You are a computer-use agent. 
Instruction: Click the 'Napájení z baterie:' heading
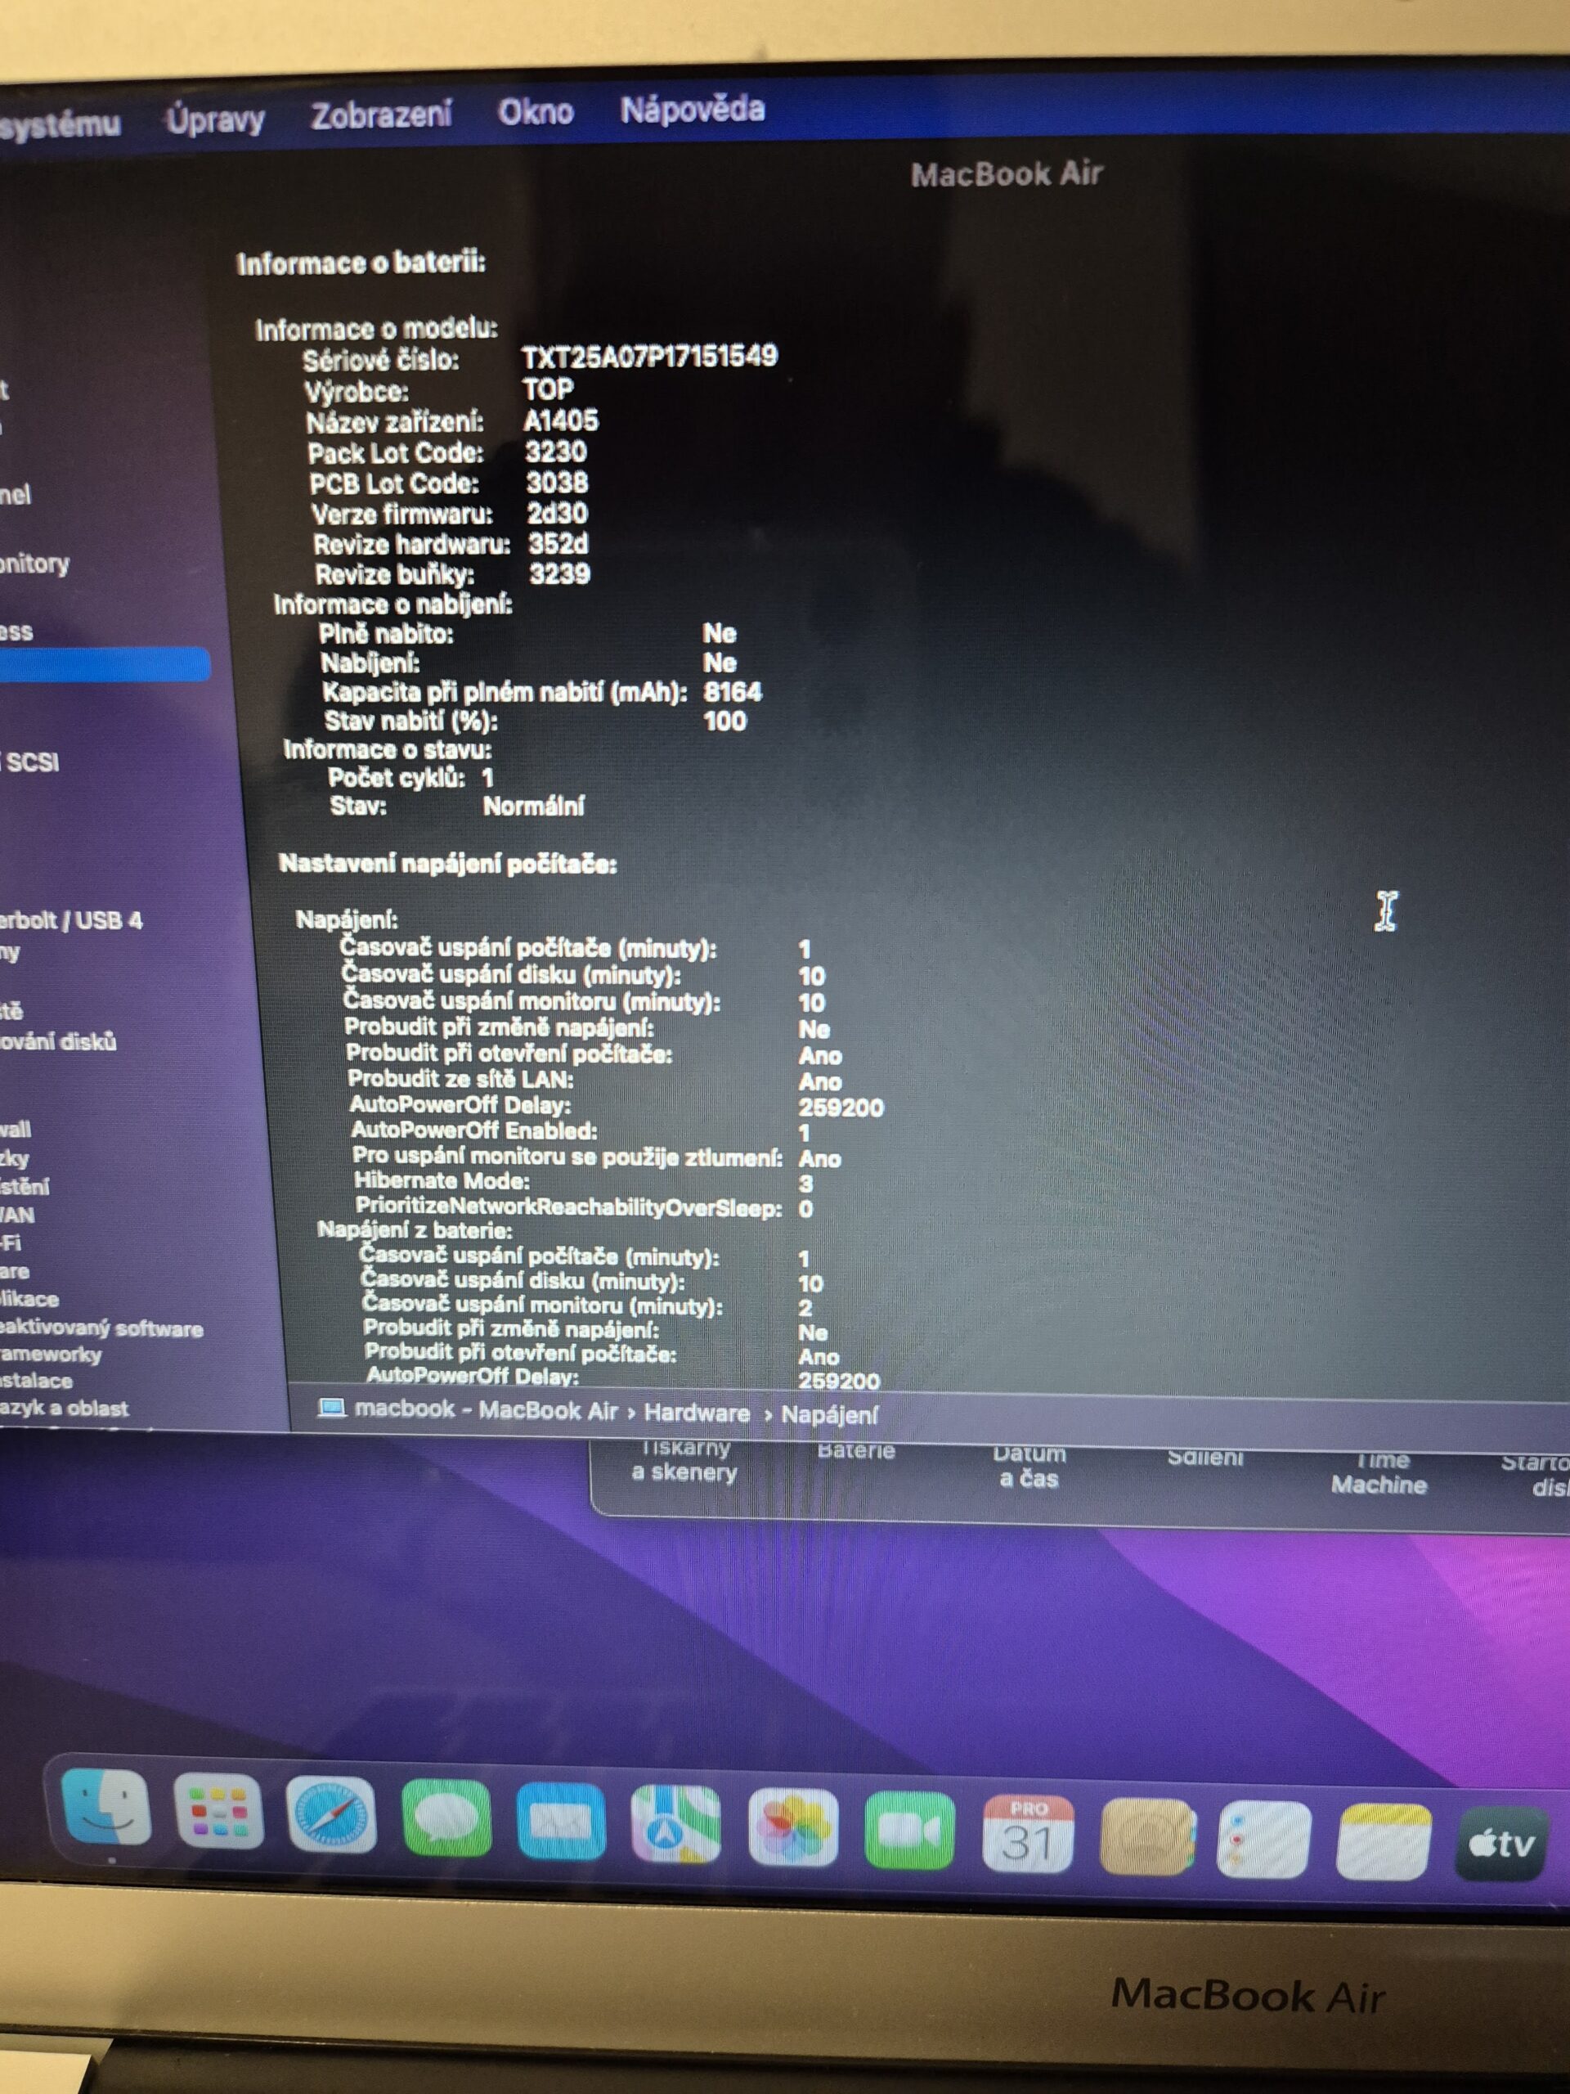(415, 1231)
